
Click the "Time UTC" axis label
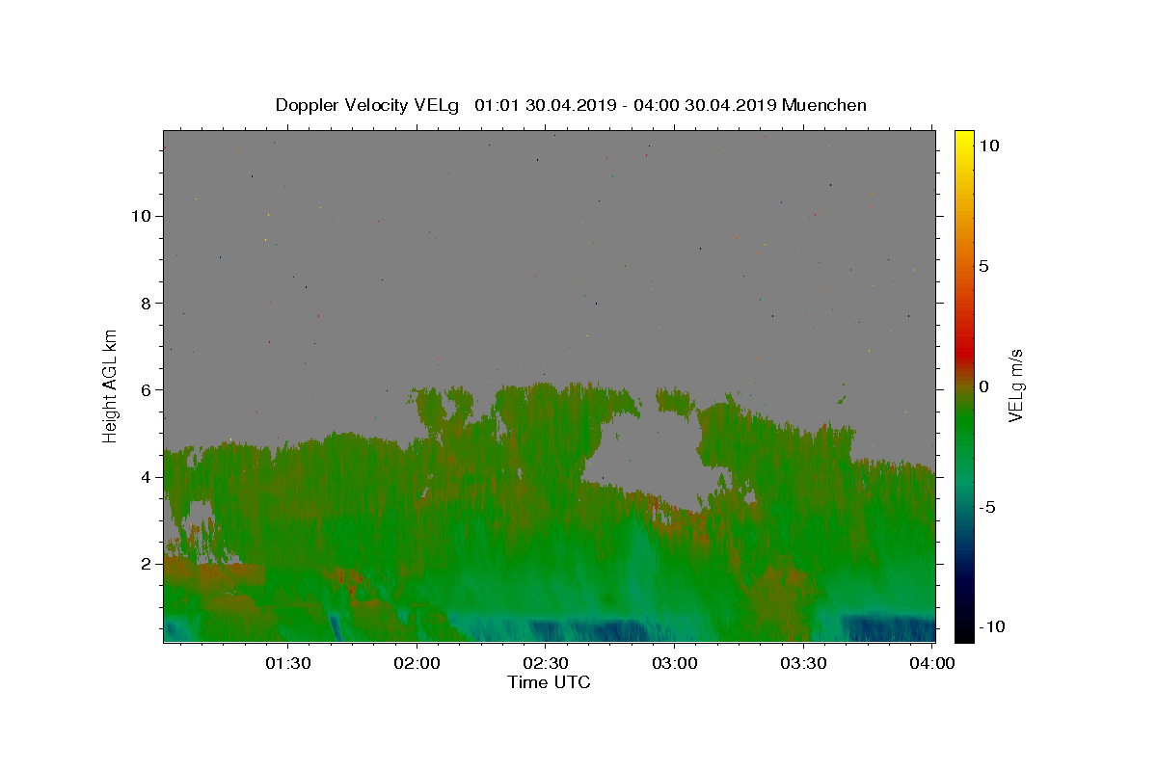point(549,682)
